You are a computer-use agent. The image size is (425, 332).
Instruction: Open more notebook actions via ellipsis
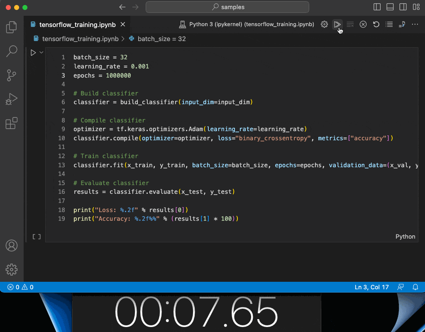pyautogui.click(x=415, y=24)
